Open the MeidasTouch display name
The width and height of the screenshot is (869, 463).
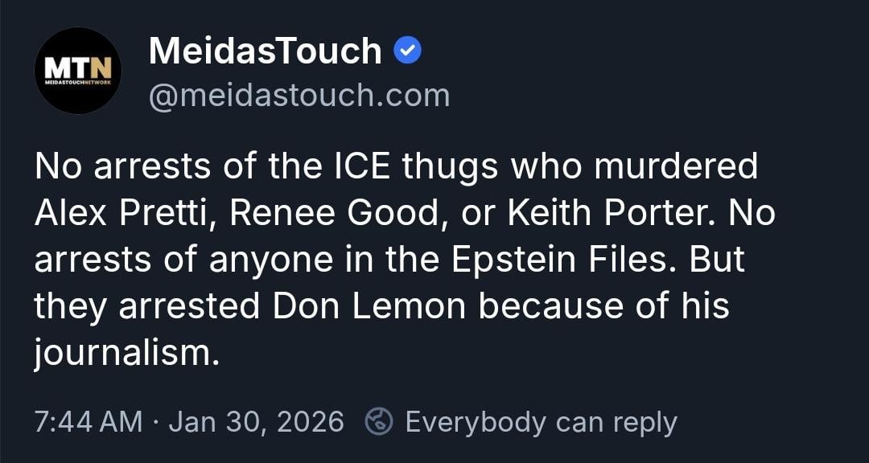(266, 52)
